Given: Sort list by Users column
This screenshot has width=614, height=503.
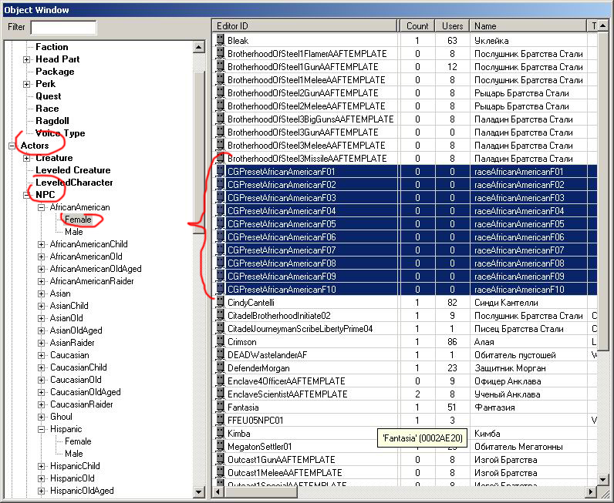Looking at the screenshot, I should [x=452, y=26].
